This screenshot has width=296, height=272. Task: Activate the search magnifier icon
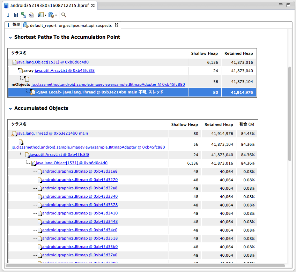(64, 15)
